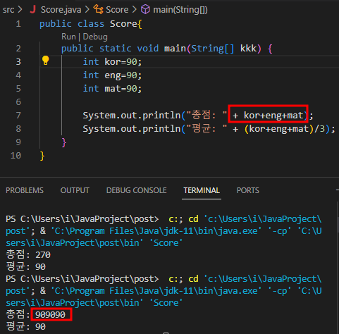
Task: Click the terminal panel vertical scrollbar
Action: 338,224
